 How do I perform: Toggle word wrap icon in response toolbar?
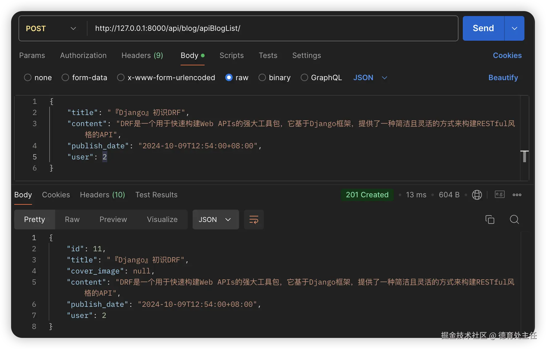(254, 220)
